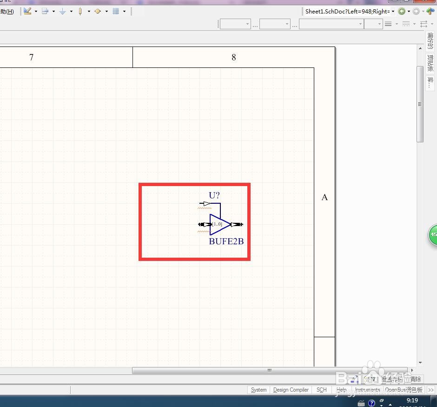Click the greyed navigate Forward button
Viewport: 437px width, 407px height.
[x=416, y=12]
